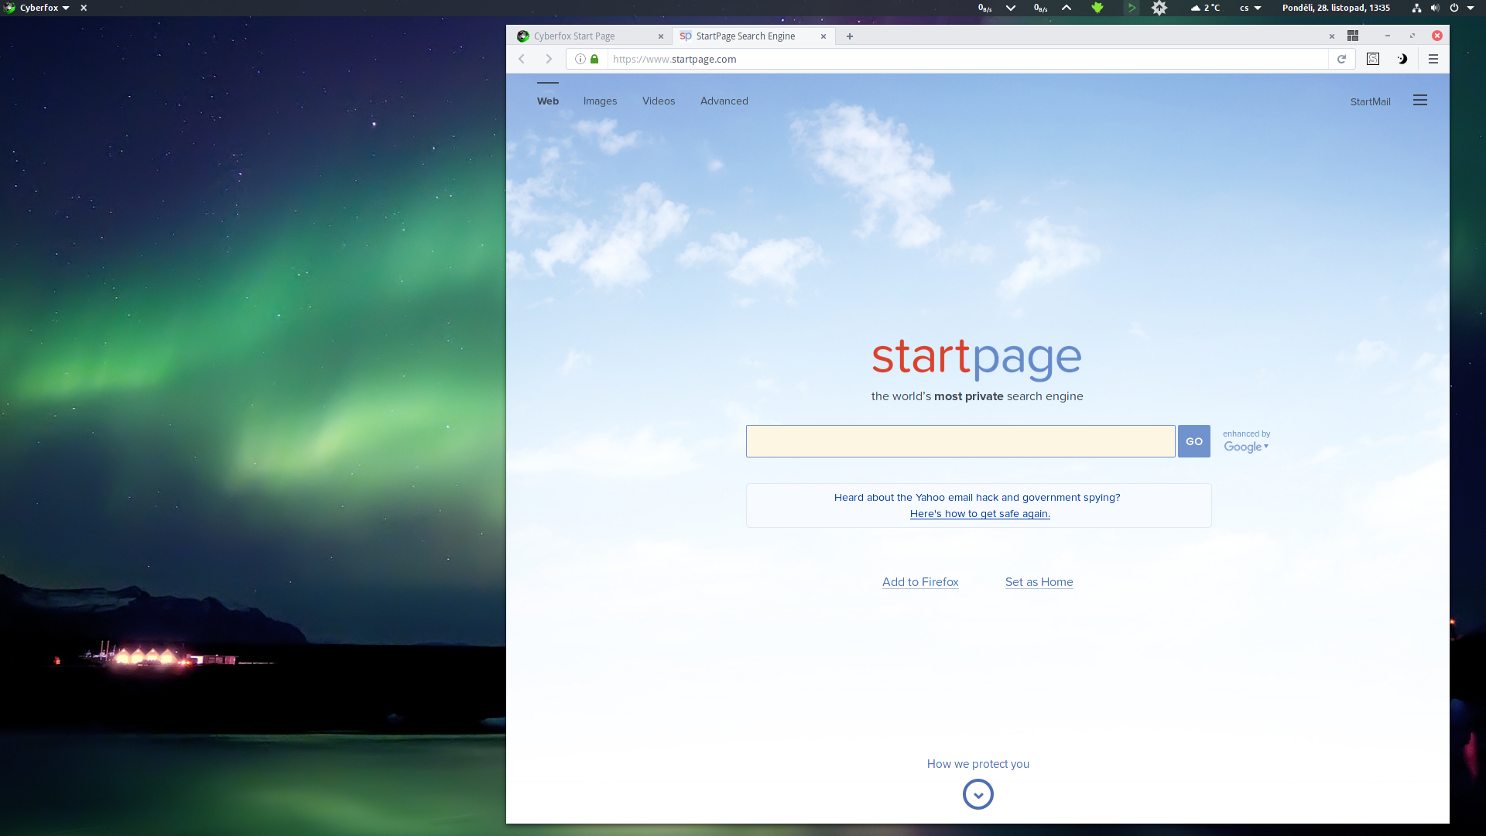Click the S extension icon in toolbar

[x=1373, y=59]
